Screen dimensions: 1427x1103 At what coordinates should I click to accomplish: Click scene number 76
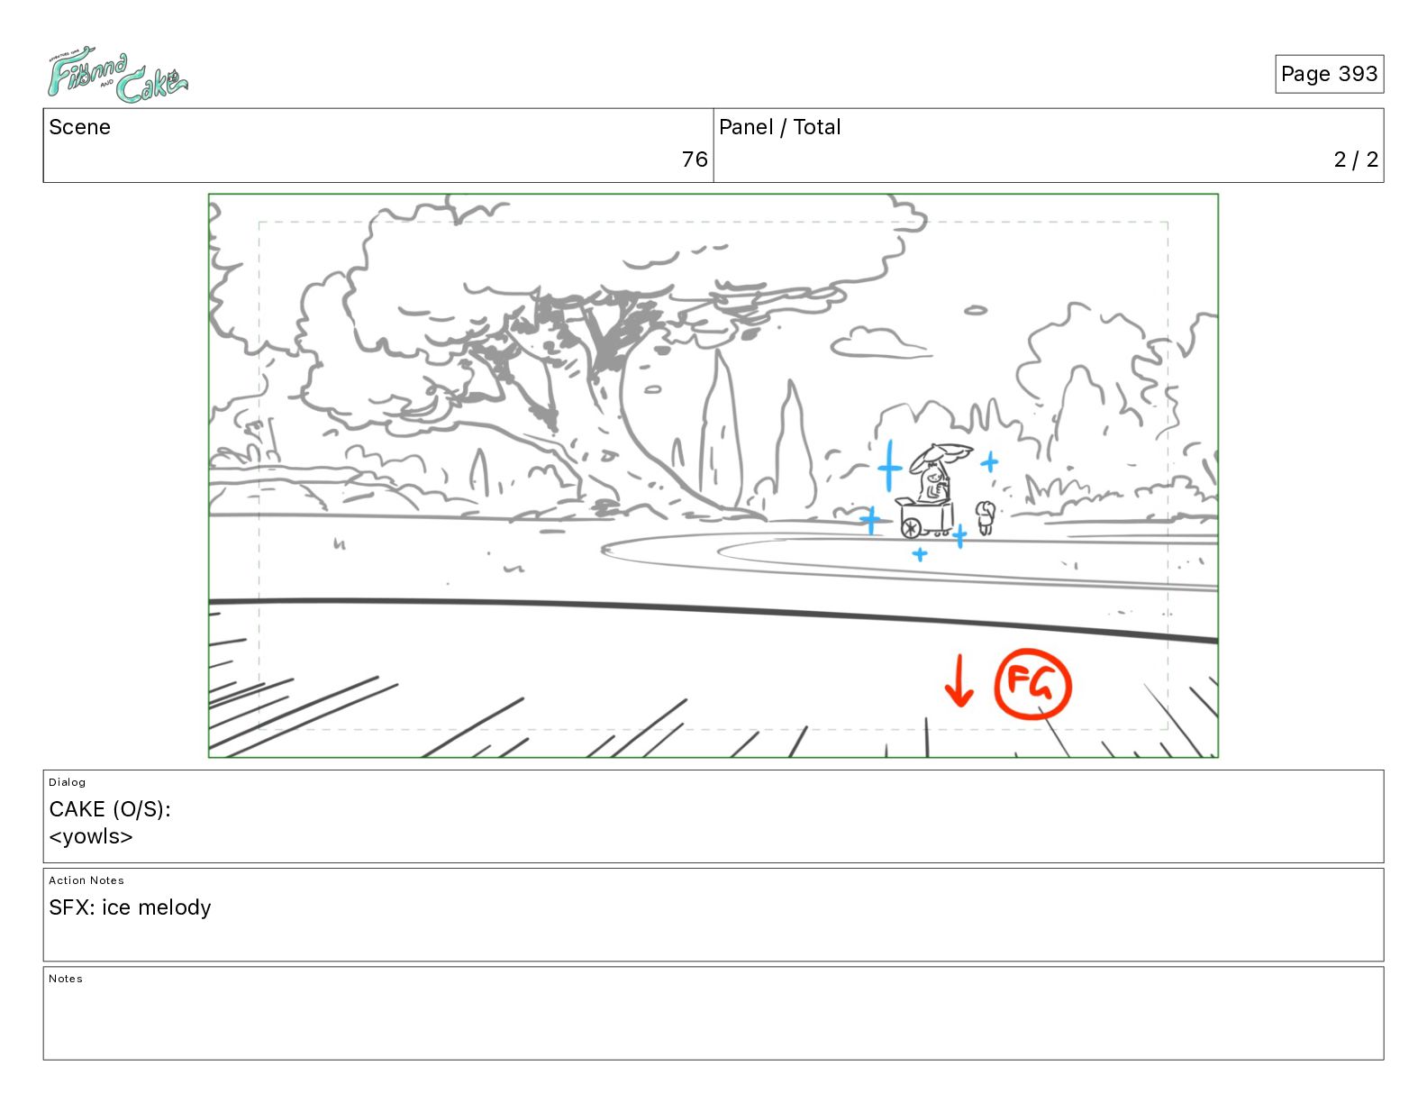coord(695,160)
